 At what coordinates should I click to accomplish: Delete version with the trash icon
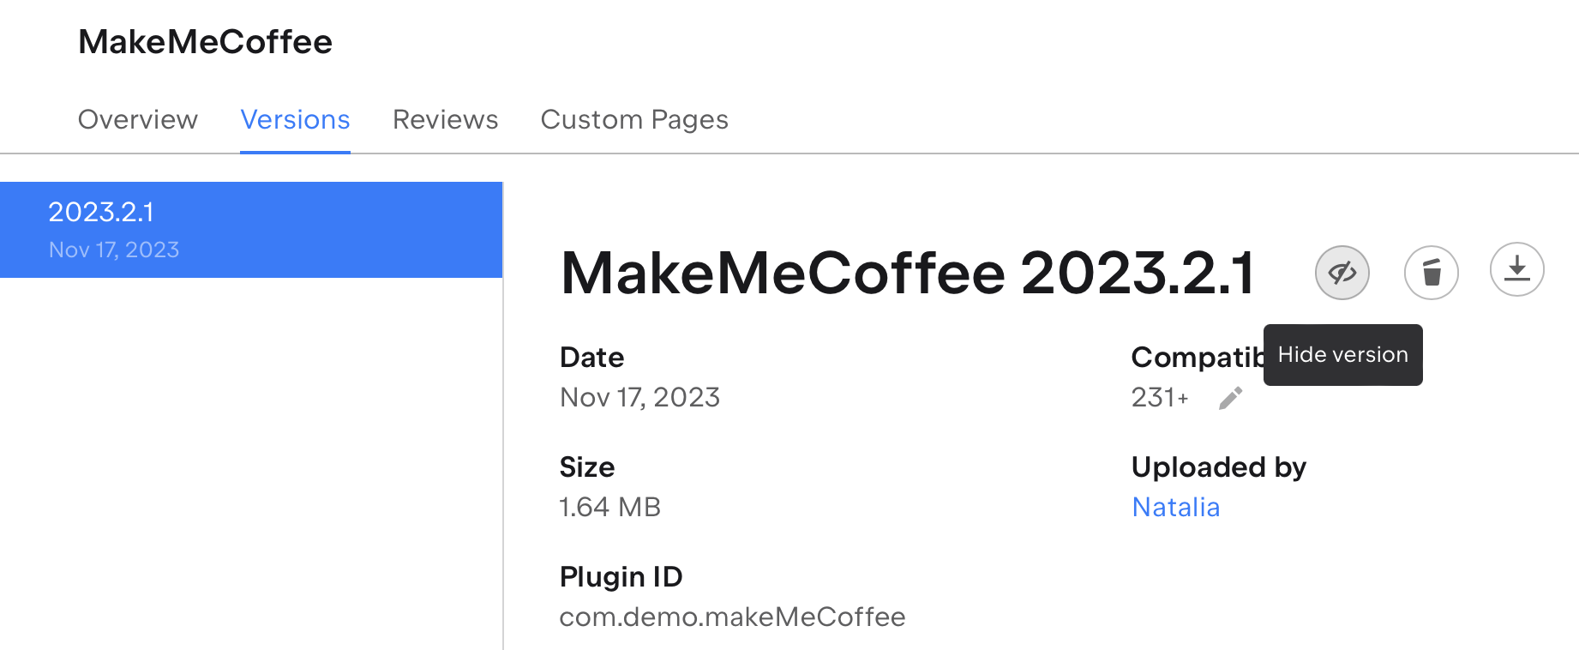(1431, 273)
